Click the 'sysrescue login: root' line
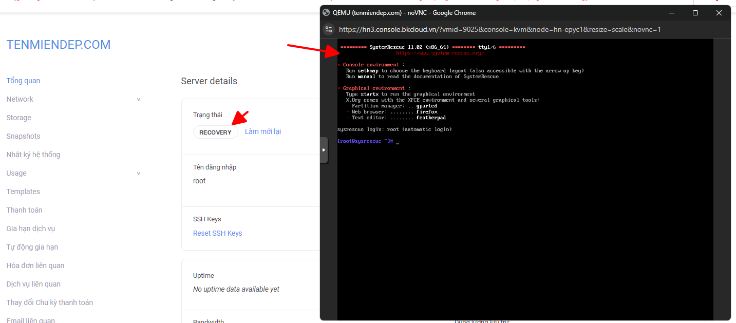Screen dimensions: 736x323 coord(394,129)
